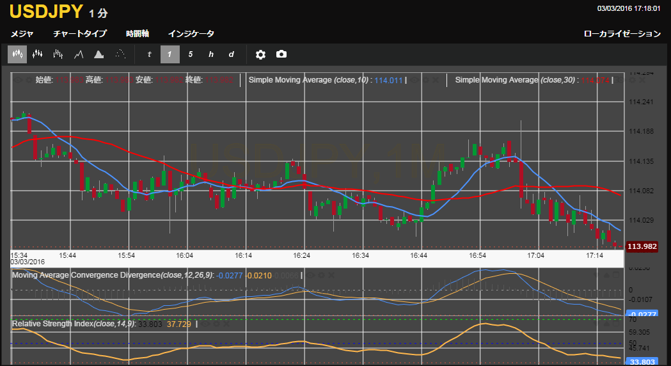The image size is (671, 366).
Task: Remove SMA (close,30) with X icon
Action: pyautogui.click(x=642, y=80)
